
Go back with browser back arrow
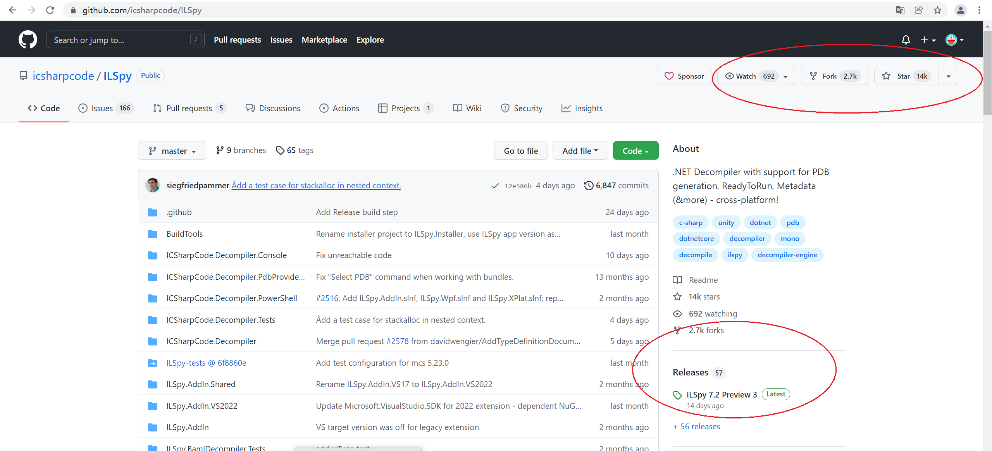click(x=13, y=10)
